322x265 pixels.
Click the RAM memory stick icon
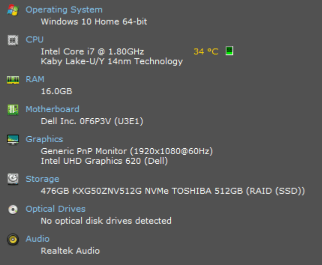[x=13, y=80]
